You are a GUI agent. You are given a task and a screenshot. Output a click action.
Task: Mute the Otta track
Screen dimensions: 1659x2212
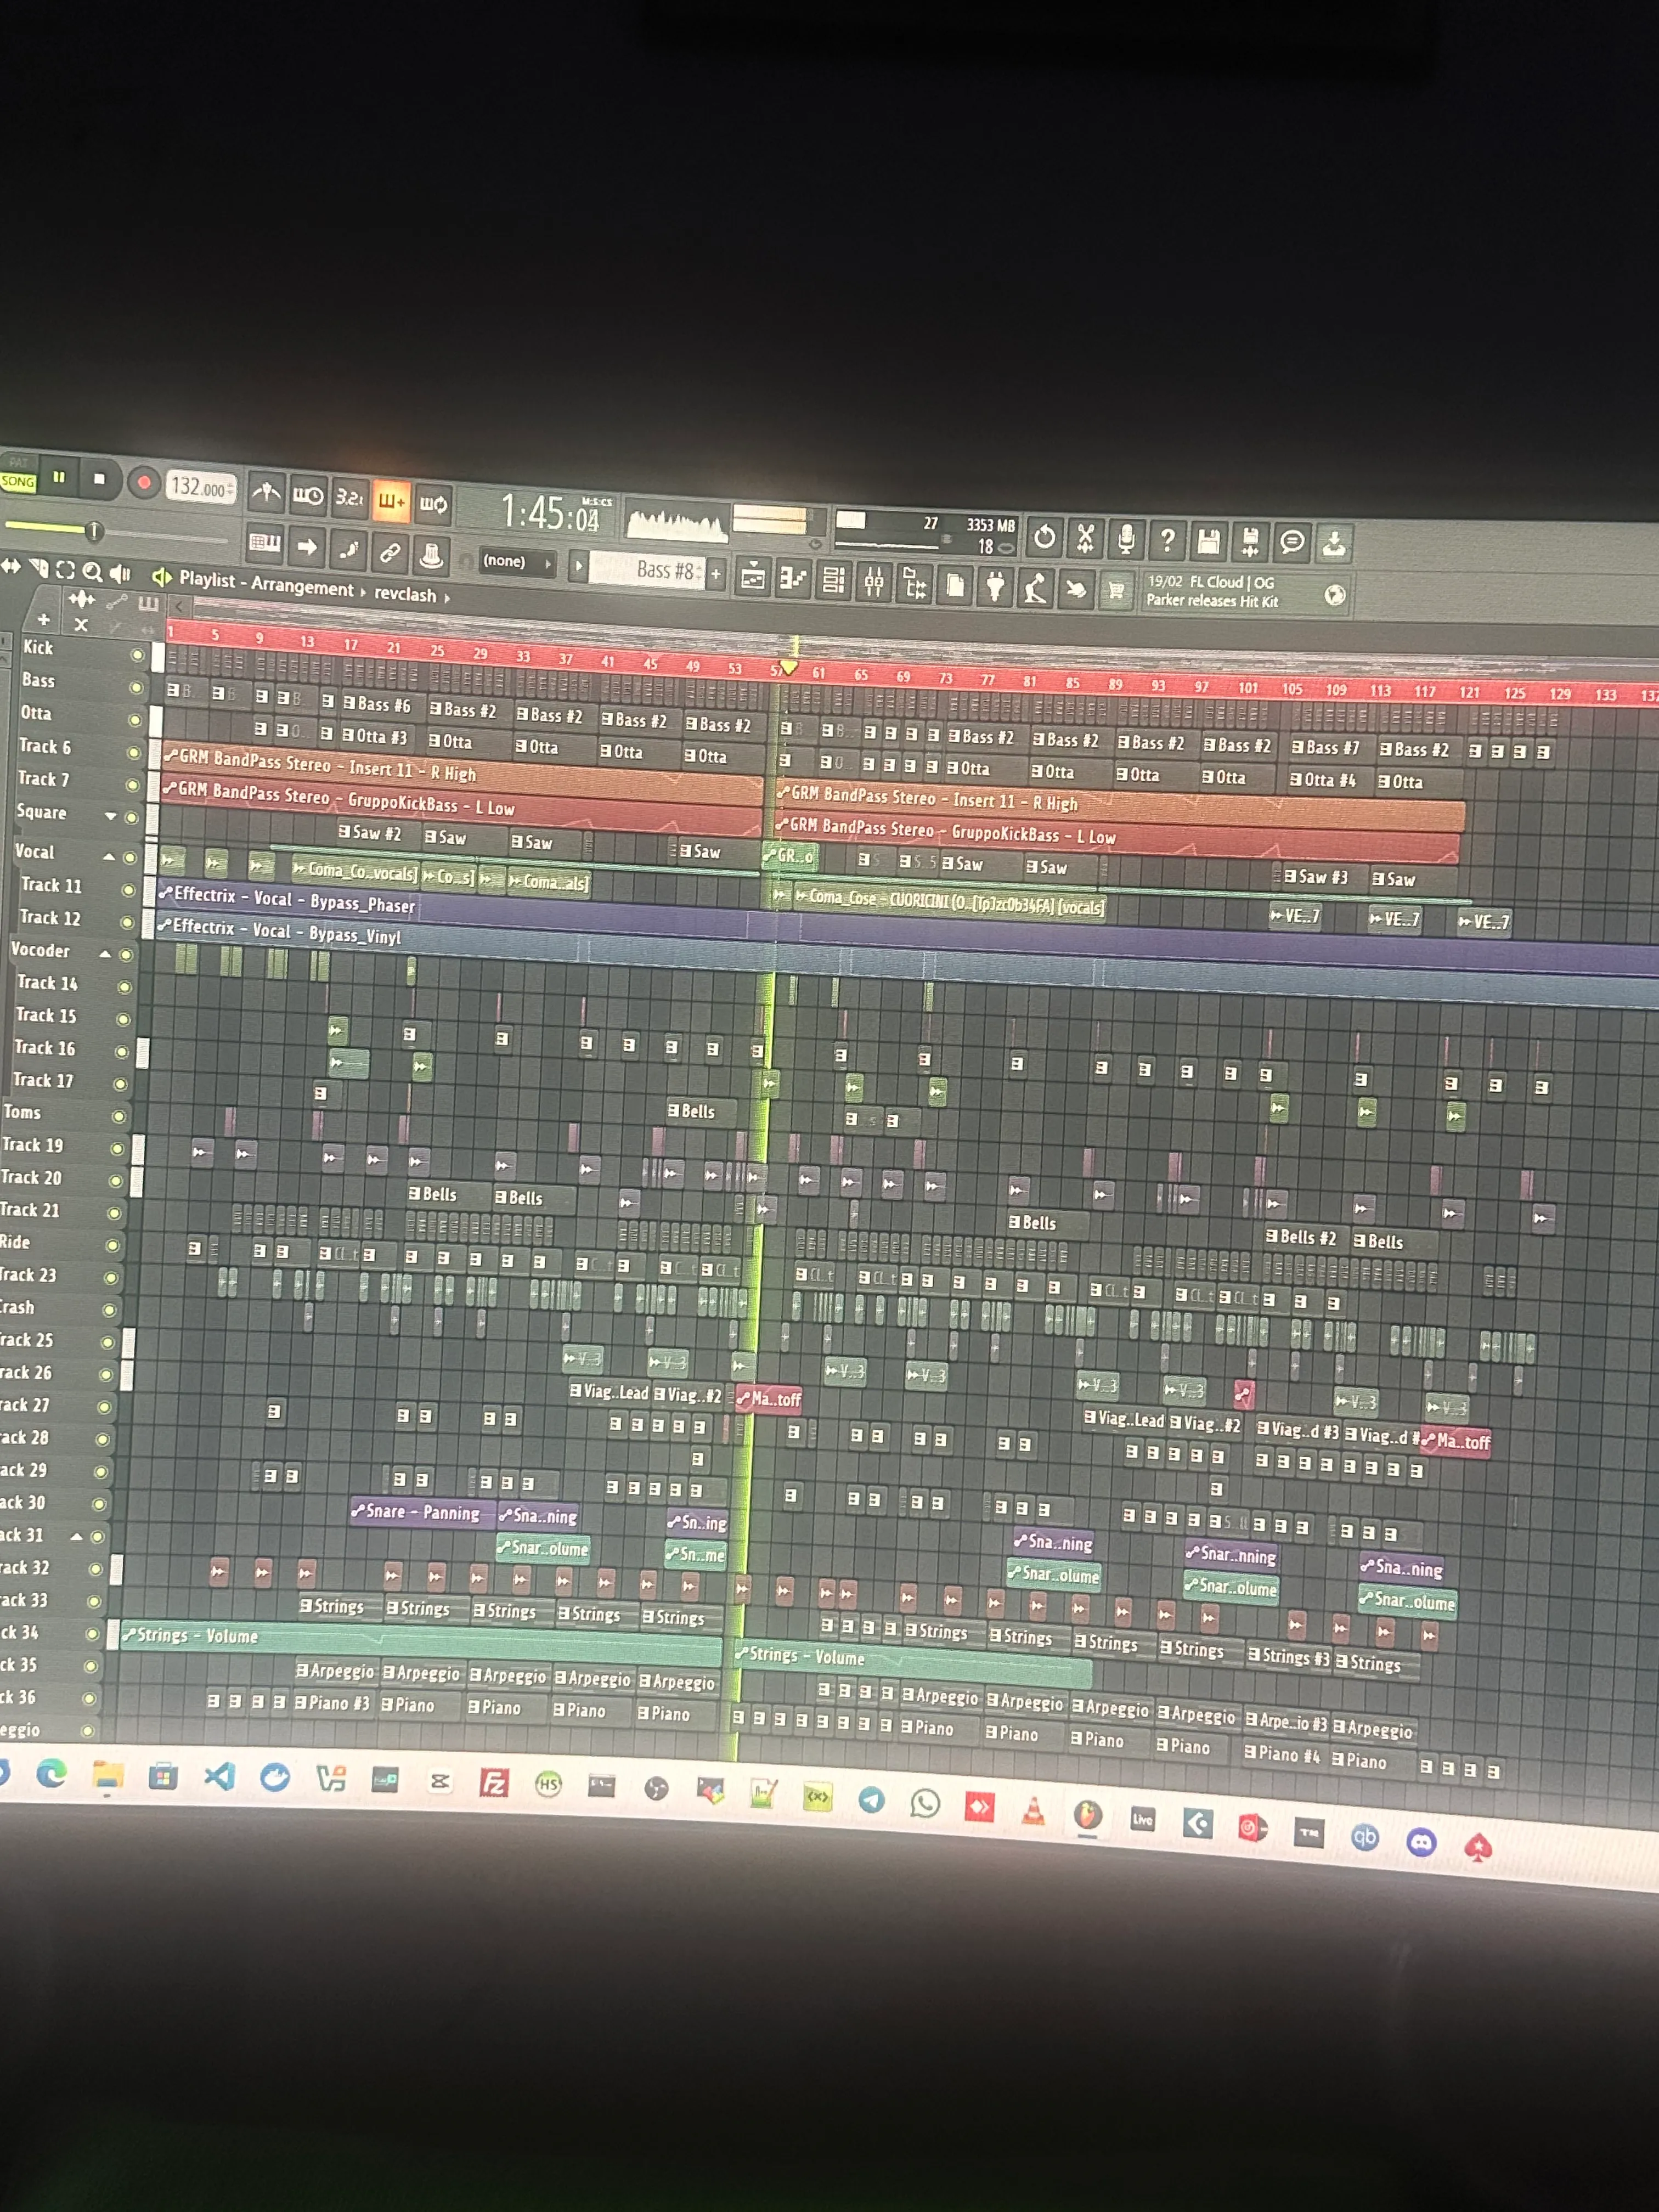134,720
